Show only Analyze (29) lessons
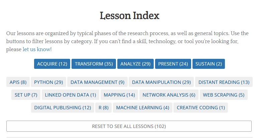The image size is (261, 138). (135, 64)
